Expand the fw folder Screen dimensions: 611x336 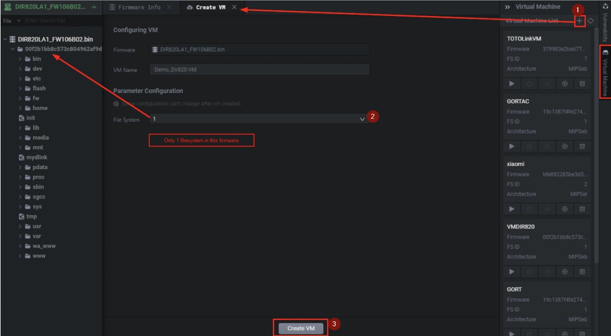tap(20, 98)
